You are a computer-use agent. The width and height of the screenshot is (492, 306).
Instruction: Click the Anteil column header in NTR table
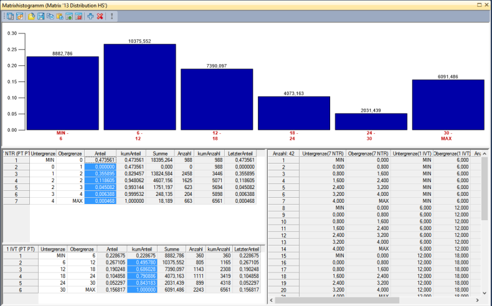click(x=100, y=153)
